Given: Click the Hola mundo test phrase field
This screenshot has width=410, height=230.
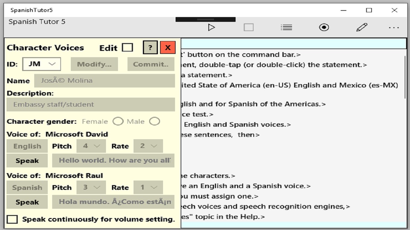Looking at the screenshot, I should click(113, 202).
